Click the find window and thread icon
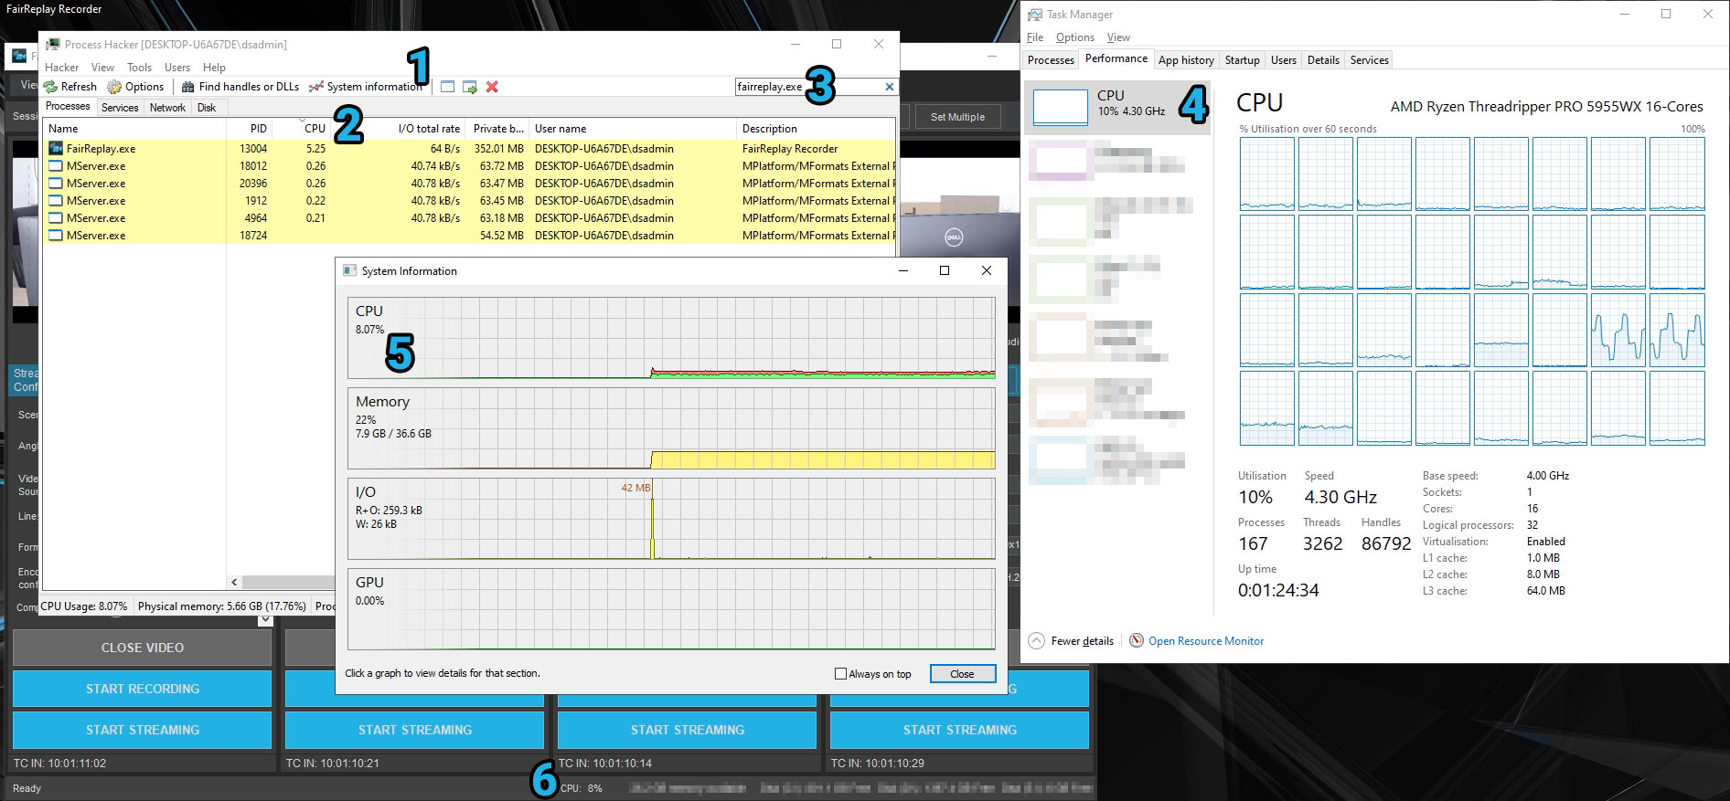This screenshot has height=801, width=1730. 470,87
